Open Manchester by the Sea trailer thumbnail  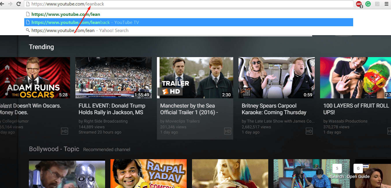195,78
